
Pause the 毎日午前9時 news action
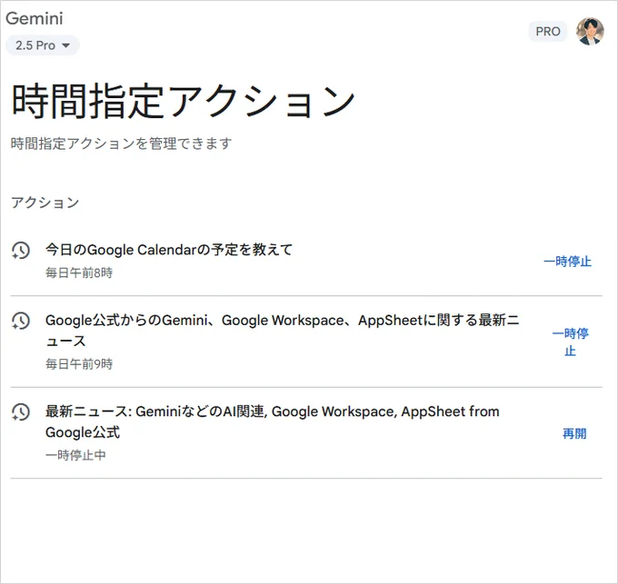570,341
